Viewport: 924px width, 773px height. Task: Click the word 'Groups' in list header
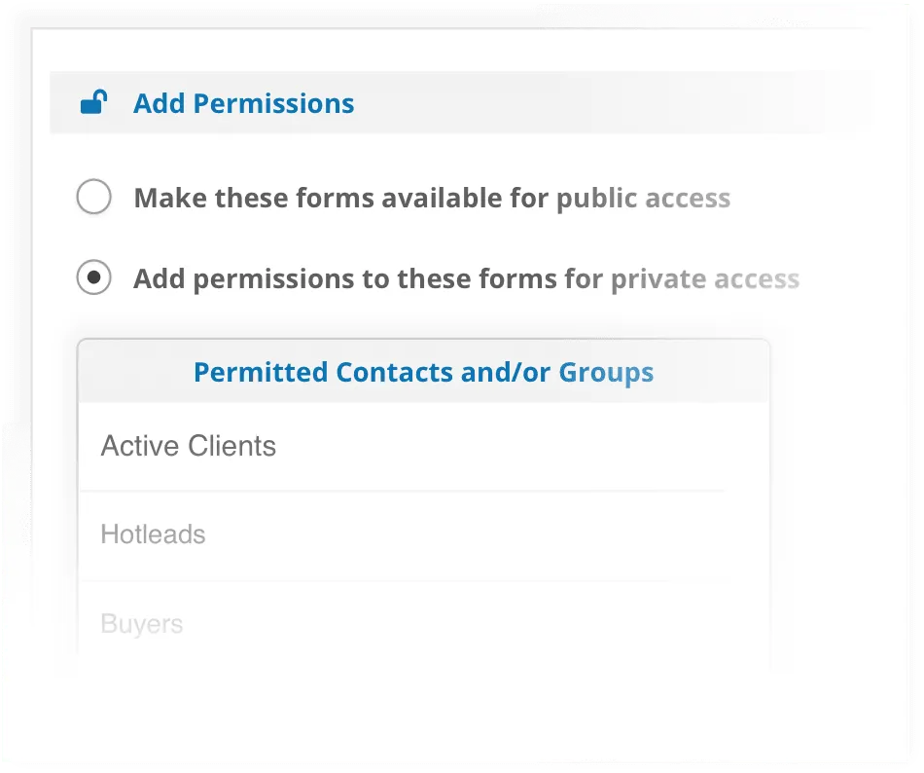[x=606, y=372]
